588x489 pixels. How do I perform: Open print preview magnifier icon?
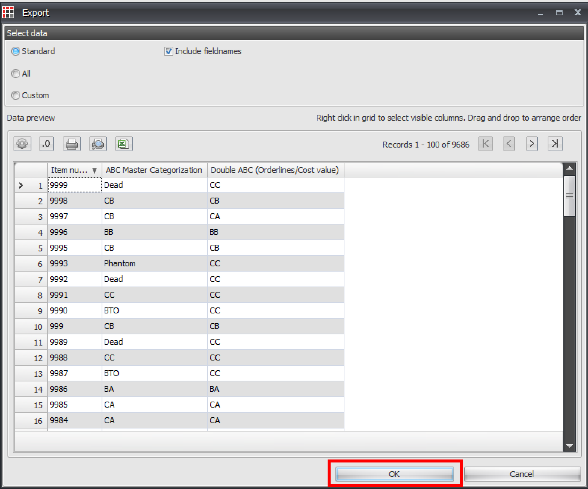98,144
